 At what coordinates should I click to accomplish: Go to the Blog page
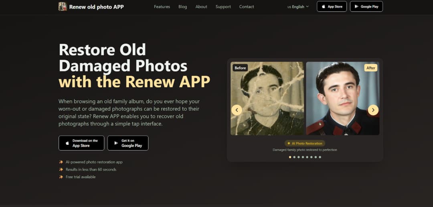(182, 7)
